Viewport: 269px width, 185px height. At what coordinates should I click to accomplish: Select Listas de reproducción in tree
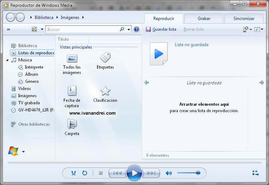33,53
